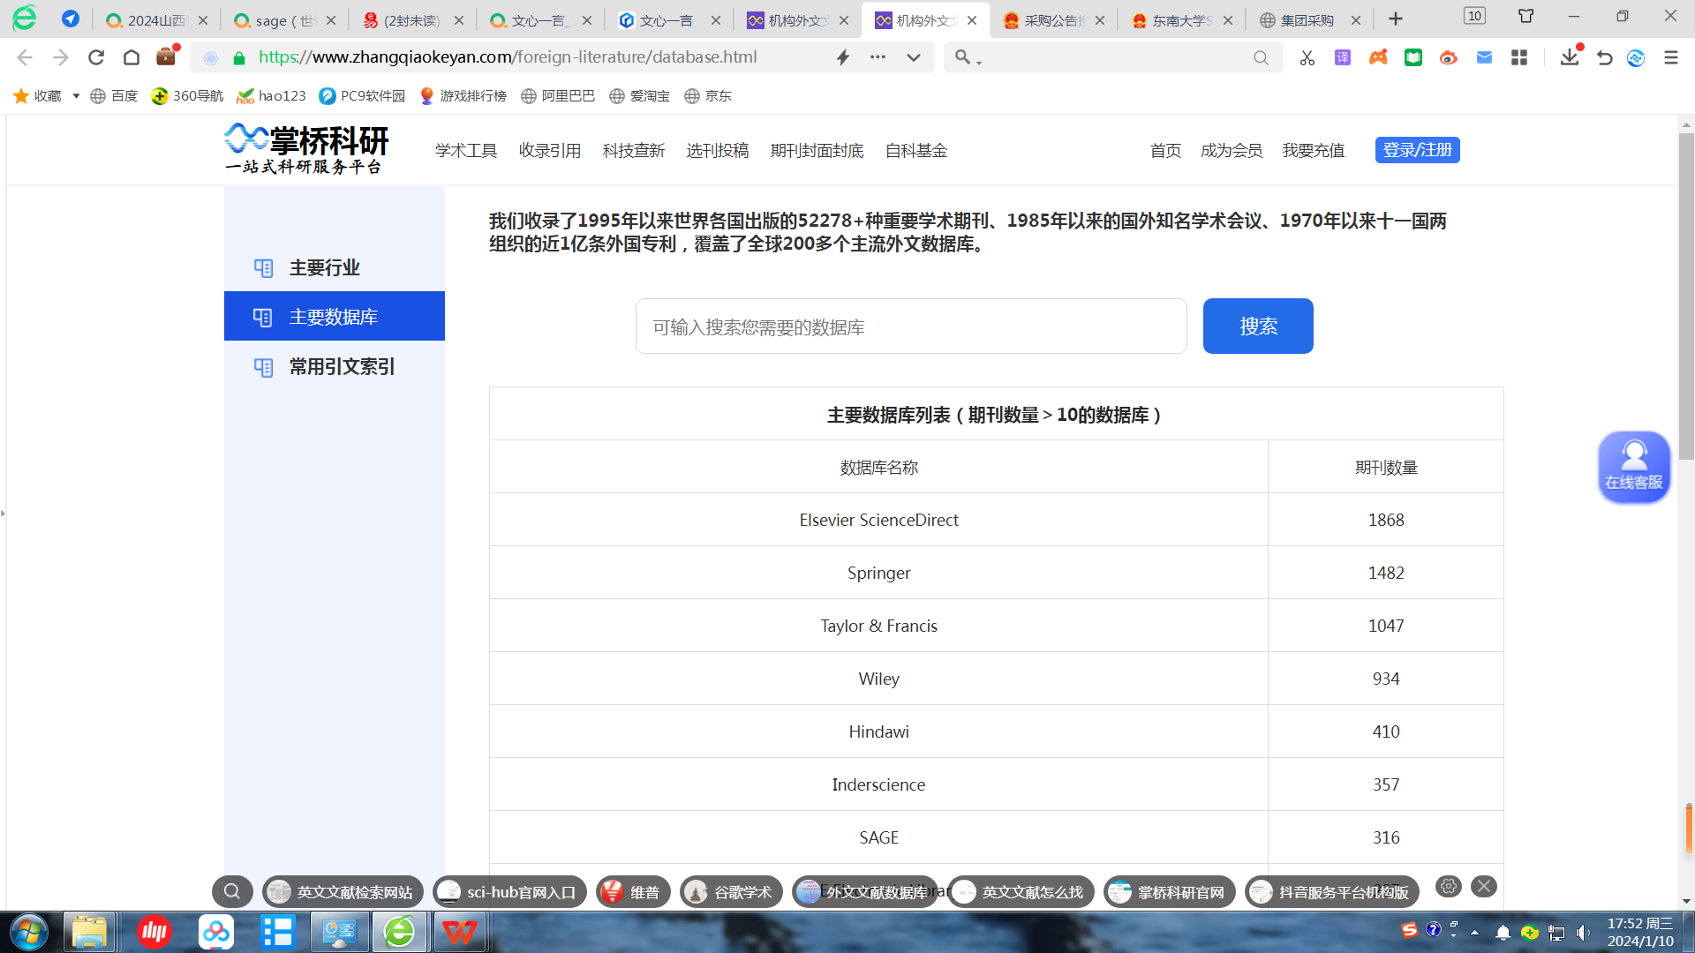Switch to the 采购公告 tab
The image size is (1695, 953).
1053,19
